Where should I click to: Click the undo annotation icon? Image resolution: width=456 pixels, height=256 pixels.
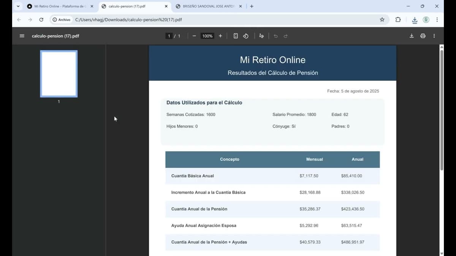coord(275,36)
